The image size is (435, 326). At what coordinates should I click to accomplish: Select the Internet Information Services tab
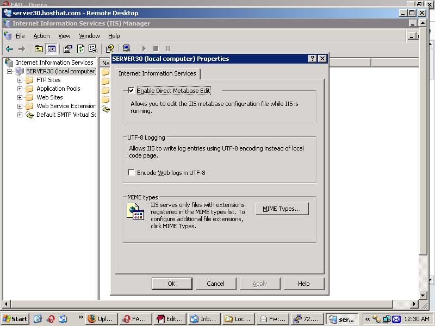[x=157, y=73]
